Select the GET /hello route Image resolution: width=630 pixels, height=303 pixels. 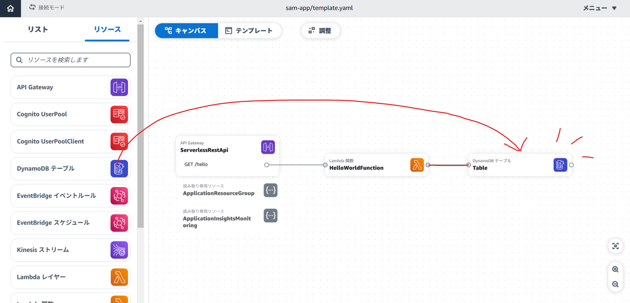(x=196, y=164)
